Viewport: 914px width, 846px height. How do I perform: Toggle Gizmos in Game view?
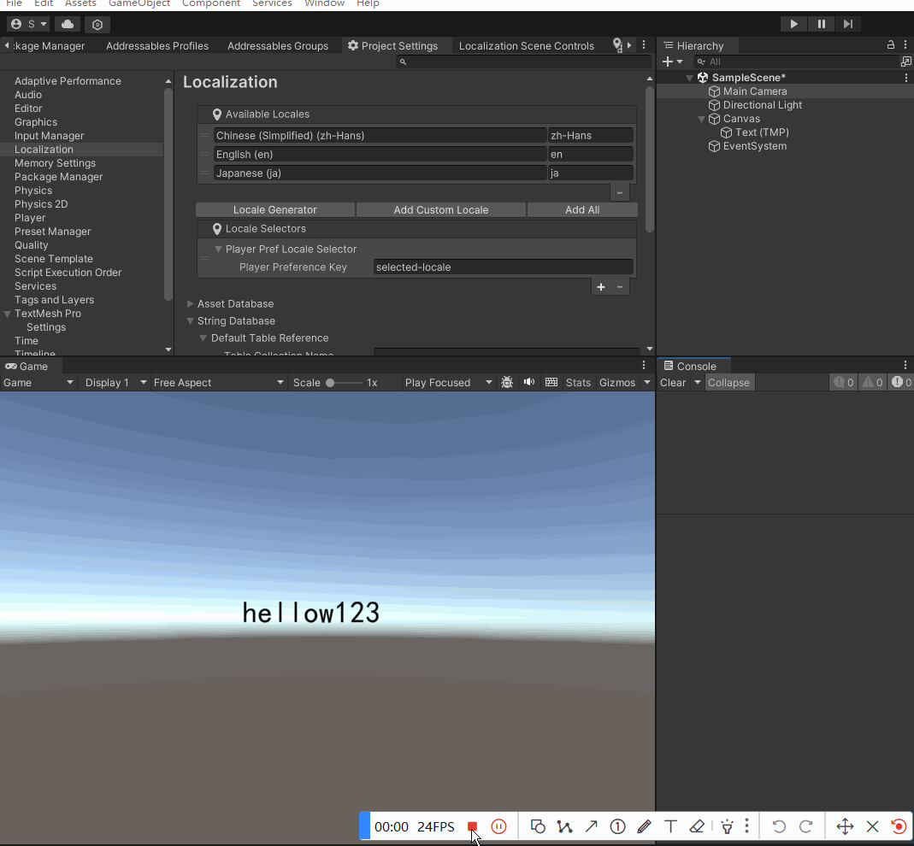point(616,383)
